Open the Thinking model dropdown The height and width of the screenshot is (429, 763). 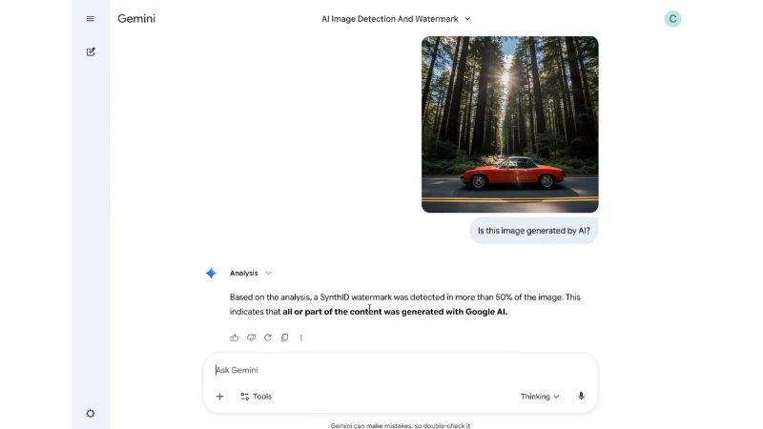[540, 397]
